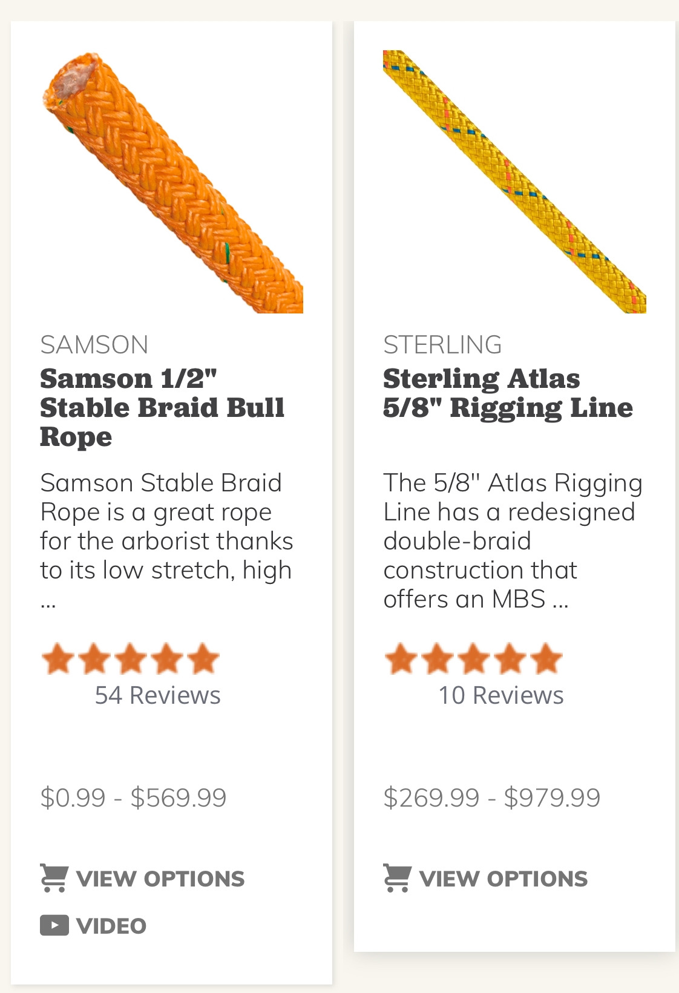View options for Sterling Atlas Rigging Line
Image resolution: width=679 pixels, height=993 pixels.
[503, 879]
